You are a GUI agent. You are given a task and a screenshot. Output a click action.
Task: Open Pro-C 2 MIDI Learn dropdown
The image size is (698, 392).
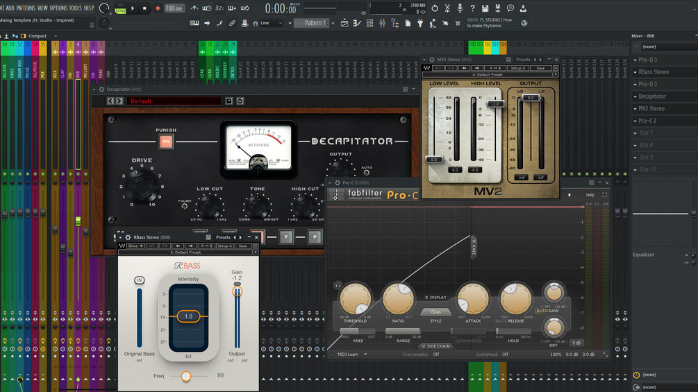pyautogui.click(x=351, y=355)
